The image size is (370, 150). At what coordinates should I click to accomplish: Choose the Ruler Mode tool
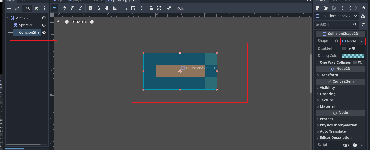pos(115,8)
